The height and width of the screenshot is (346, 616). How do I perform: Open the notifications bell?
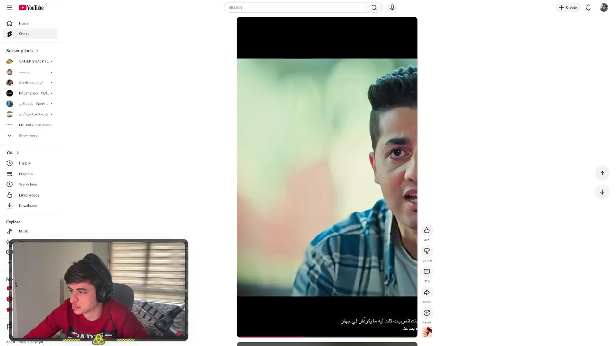(588, 8)
